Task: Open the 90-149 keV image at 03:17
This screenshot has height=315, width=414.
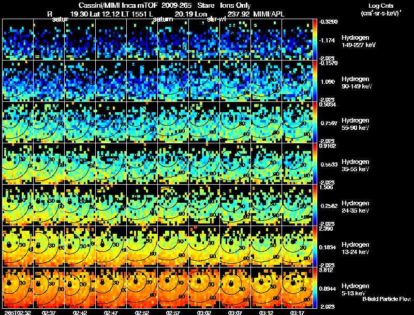Action: 297,81
